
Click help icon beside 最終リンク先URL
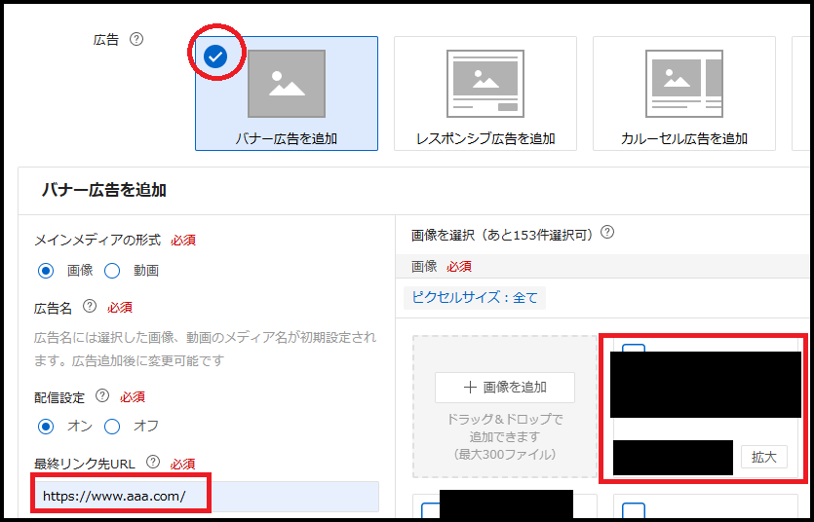(x=153, y=463)
